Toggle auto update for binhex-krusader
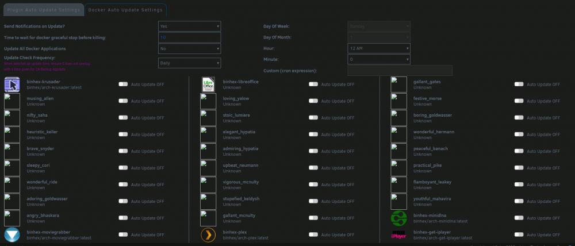Viewport: 575px width, 246px height. coord(123,84)
